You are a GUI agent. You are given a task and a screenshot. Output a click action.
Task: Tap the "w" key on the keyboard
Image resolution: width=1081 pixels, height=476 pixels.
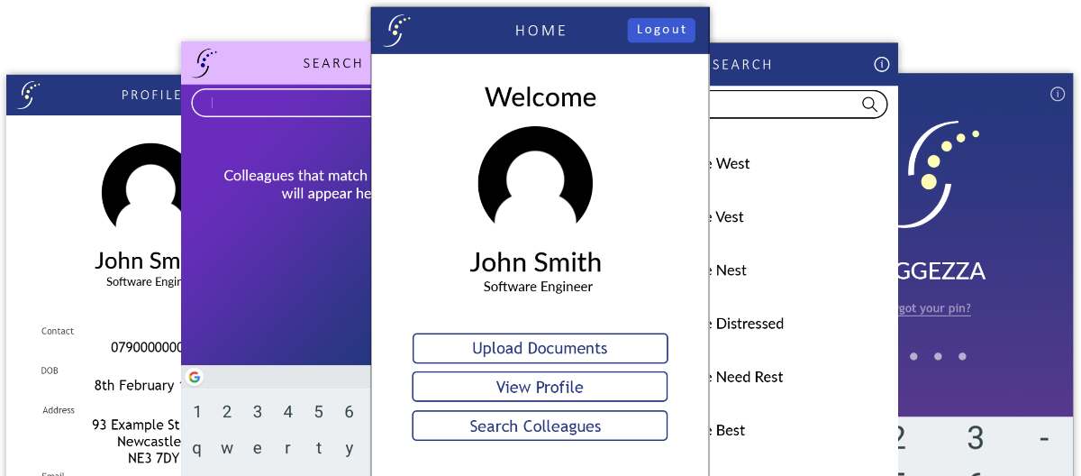[227, 448]
